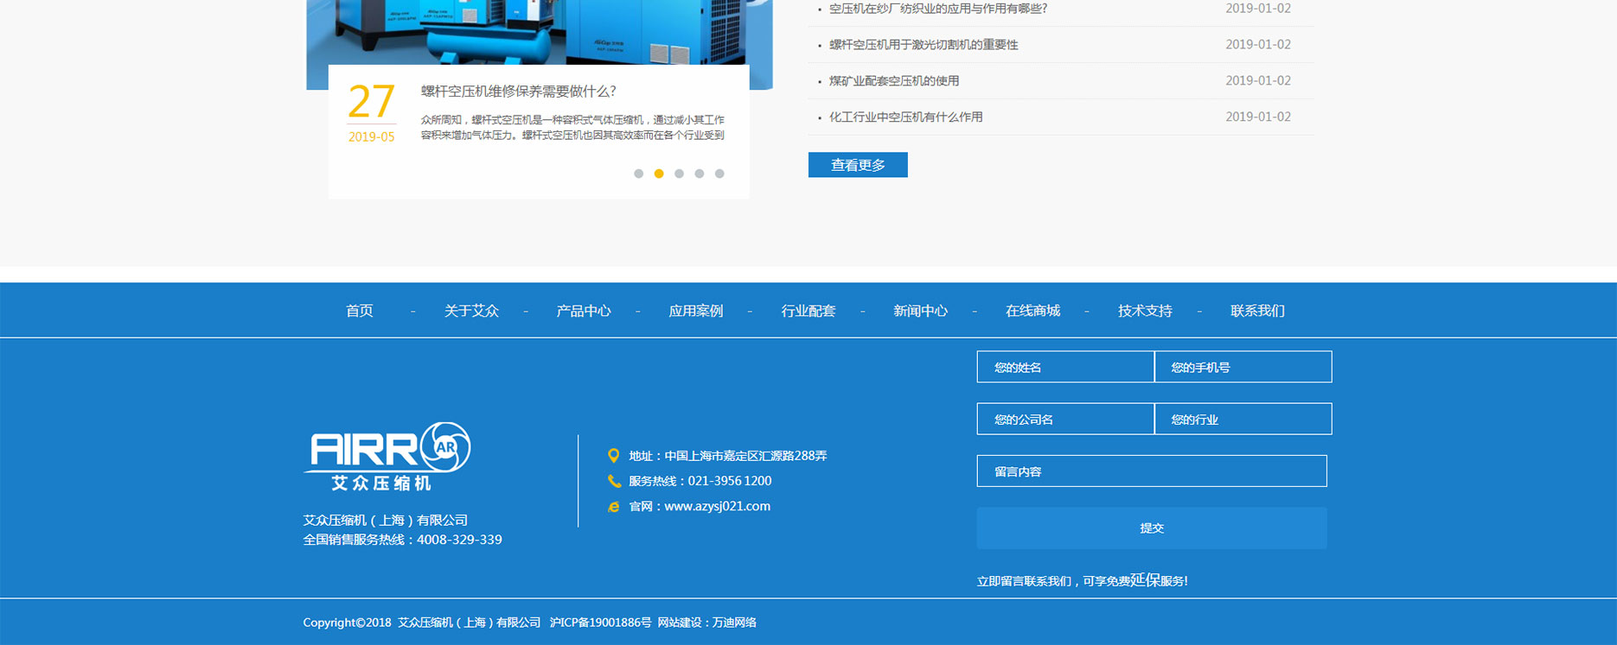The width and height of the screenshot is (1617, 645).
Task: Submit the message form with 提交
Action: click(x=1152, y=528)
